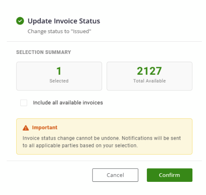This screenshot has height=195, width=206.
Task: Click the number 2127 total count
Action: (150, 71)
